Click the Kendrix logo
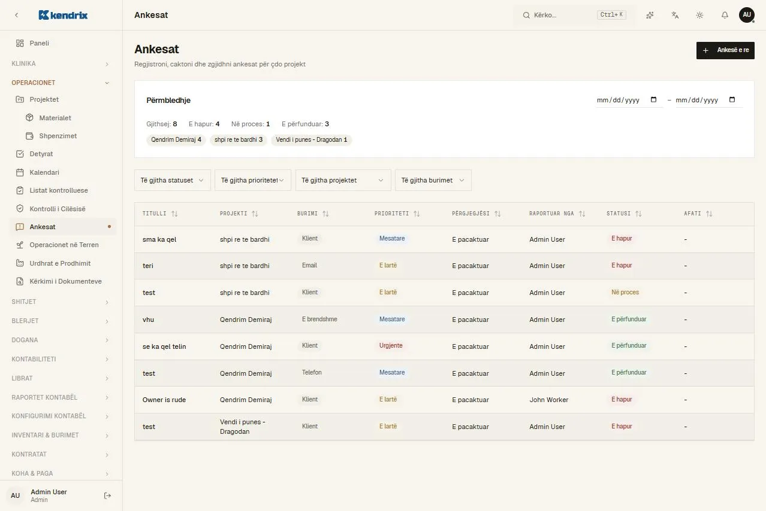 click(63, 15)
